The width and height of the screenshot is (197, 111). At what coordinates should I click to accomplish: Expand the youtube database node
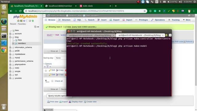point(10,78)
